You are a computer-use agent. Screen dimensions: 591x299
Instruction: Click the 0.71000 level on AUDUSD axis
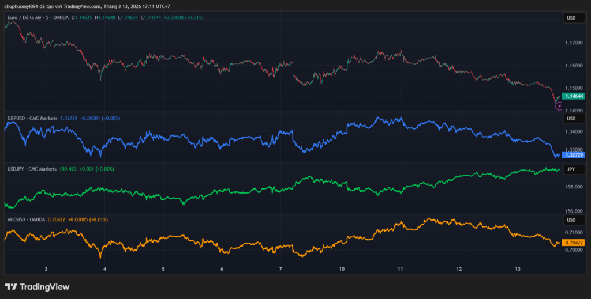click(x=574, y=232)
